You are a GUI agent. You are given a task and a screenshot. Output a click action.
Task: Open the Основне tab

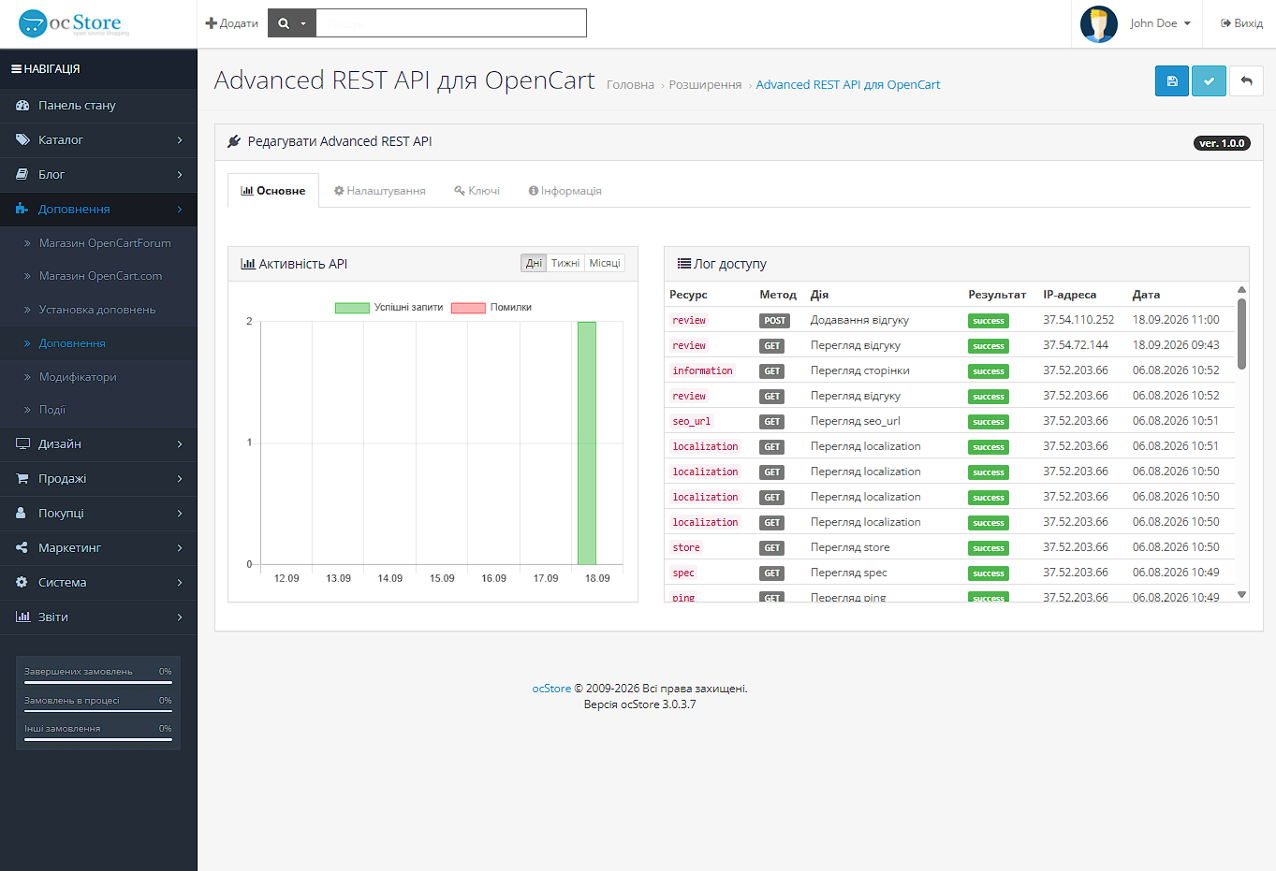[x=273, y=191]
